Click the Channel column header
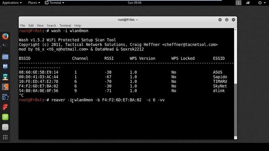Screen dimensions: 269x151 (80, 58)
